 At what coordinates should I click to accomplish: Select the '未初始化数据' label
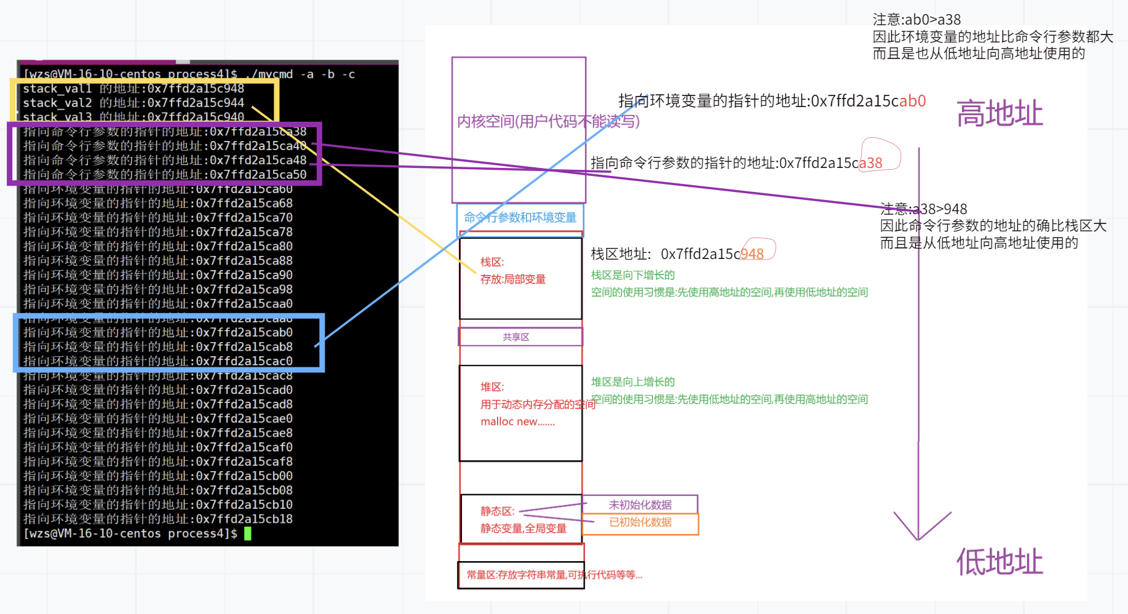pos(640,505)
